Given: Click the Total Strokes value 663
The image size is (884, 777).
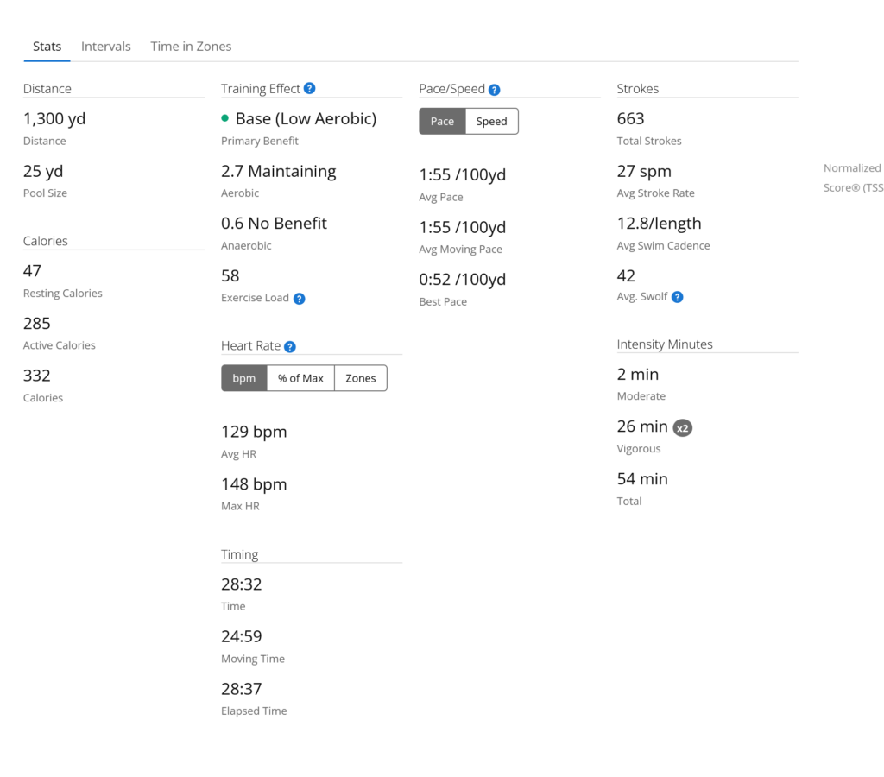Looking at the screenshot, I should pyautogui.click(x=630, y=117).
